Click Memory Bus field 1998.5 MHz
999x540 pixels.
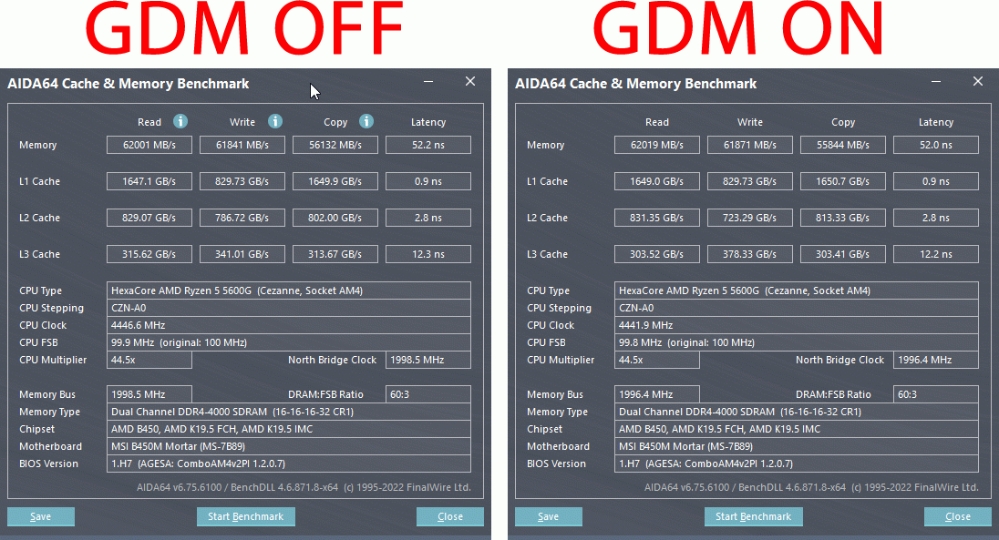(149, 394)
